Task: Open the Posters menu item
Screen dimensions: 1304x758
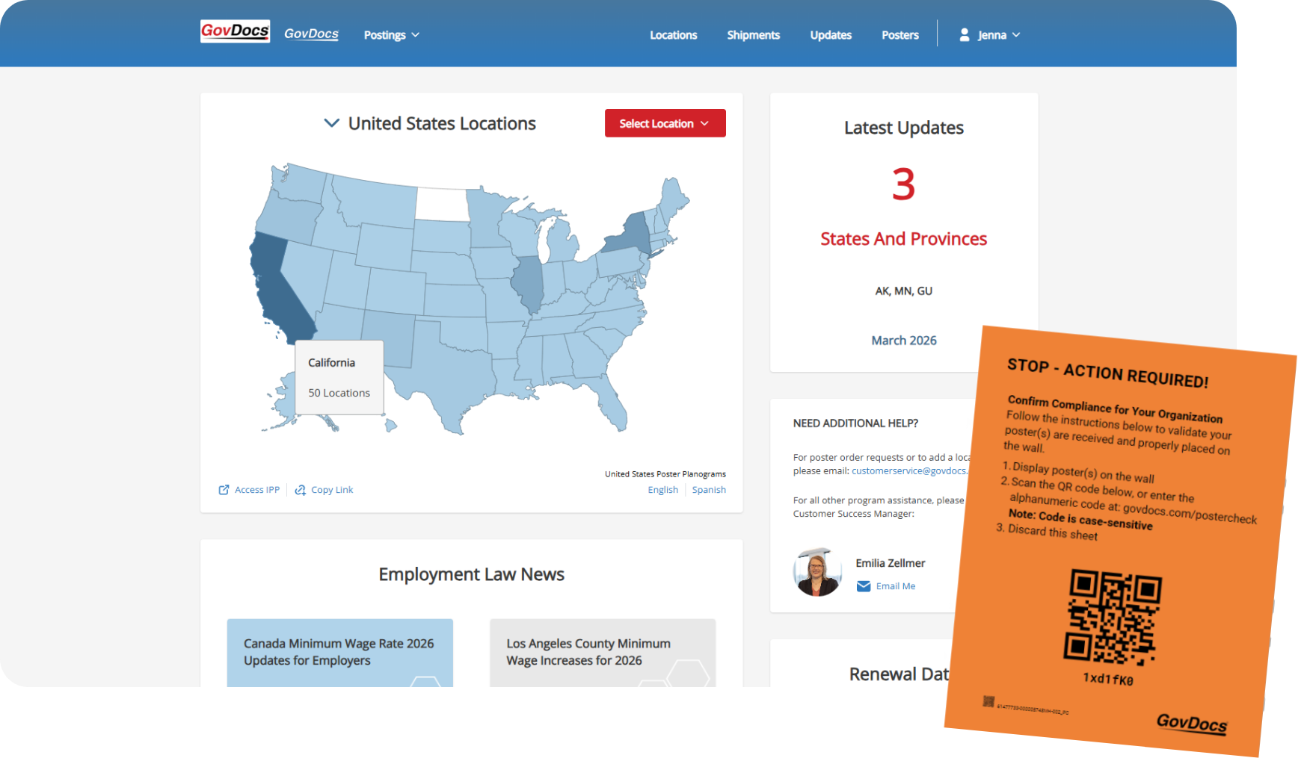Action: pos(899,35)
